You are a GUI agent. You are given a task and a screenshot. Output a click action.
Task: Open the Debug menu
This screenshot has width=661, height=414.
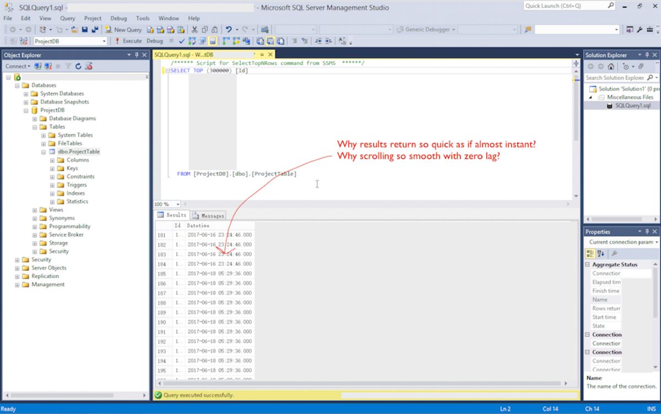click(x=118, y=18)
